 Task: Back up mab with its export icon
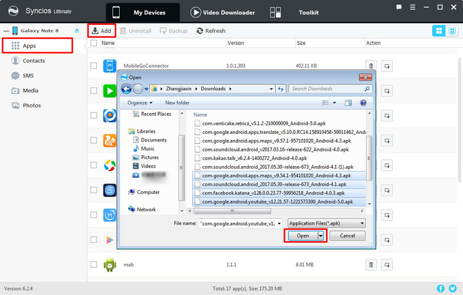click(x=387, y=264)
